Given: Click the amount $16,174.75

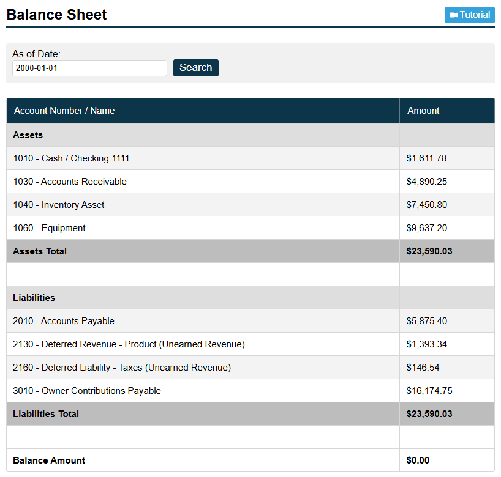Looking at the screenshot, I should 429,391.
